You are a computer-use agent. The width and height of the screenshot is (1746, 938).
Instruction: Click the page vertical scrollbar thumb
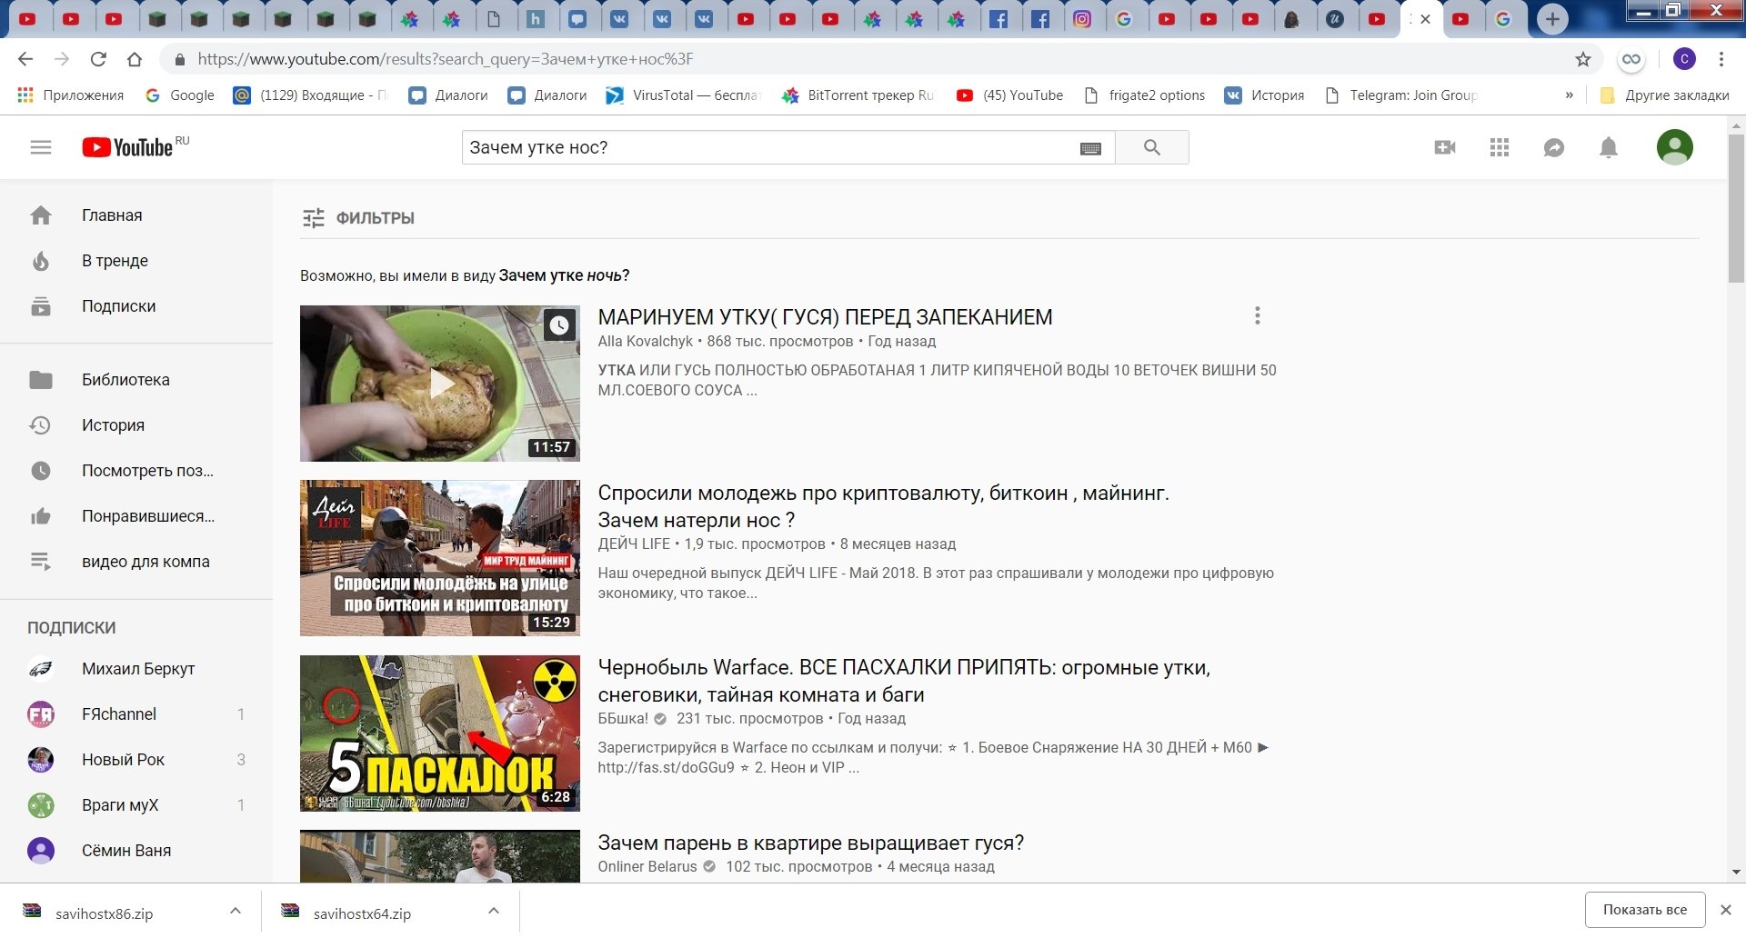pyautogui.click(x=1736, y=209)
